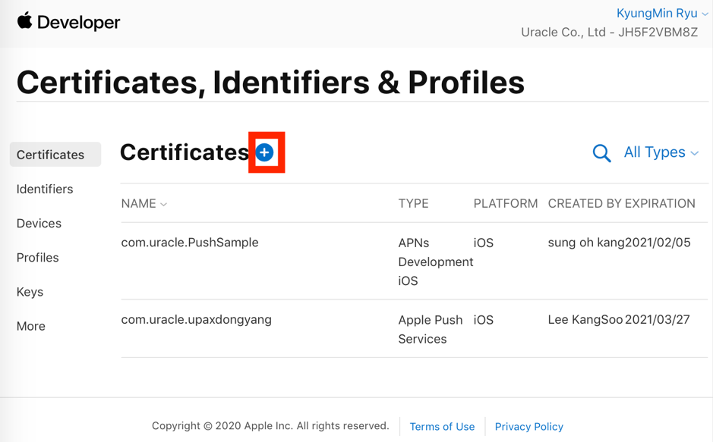Sort by the NAME column header

(x=144, y=203)
